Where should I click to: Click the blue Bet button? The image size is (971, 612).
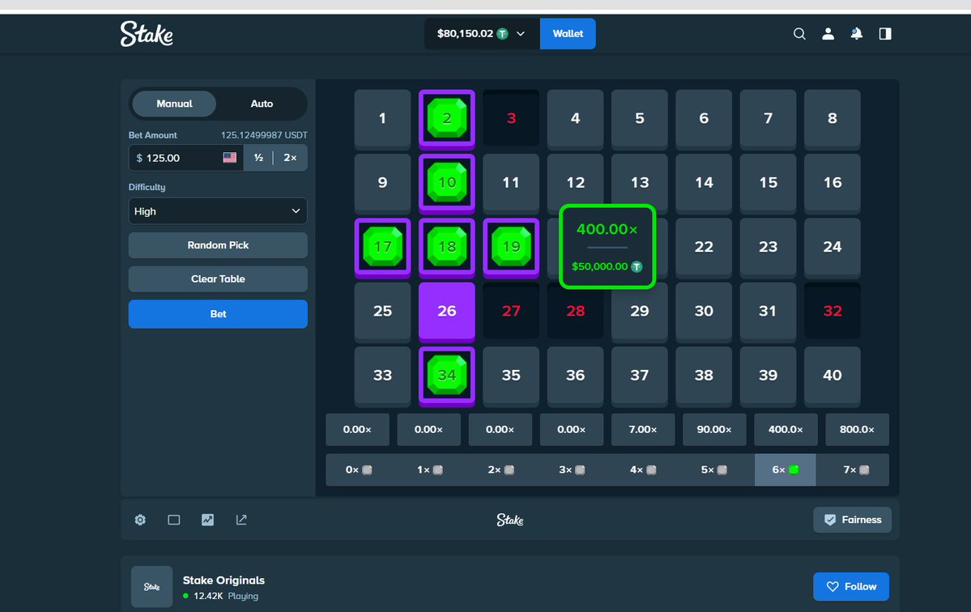click(x=218, y=314)
